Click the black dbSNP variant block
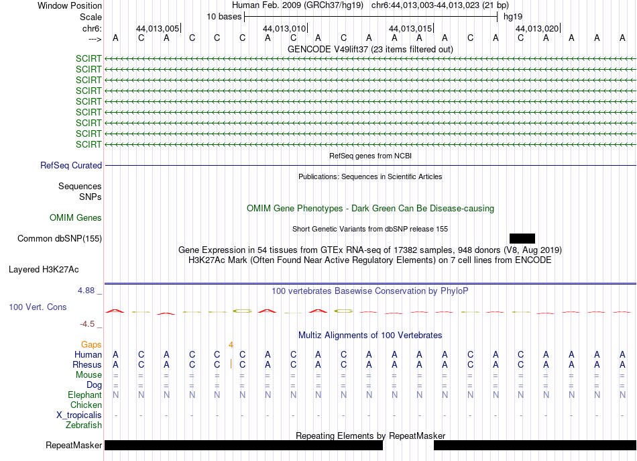637x461 pixels. click(x=522, y=239)
